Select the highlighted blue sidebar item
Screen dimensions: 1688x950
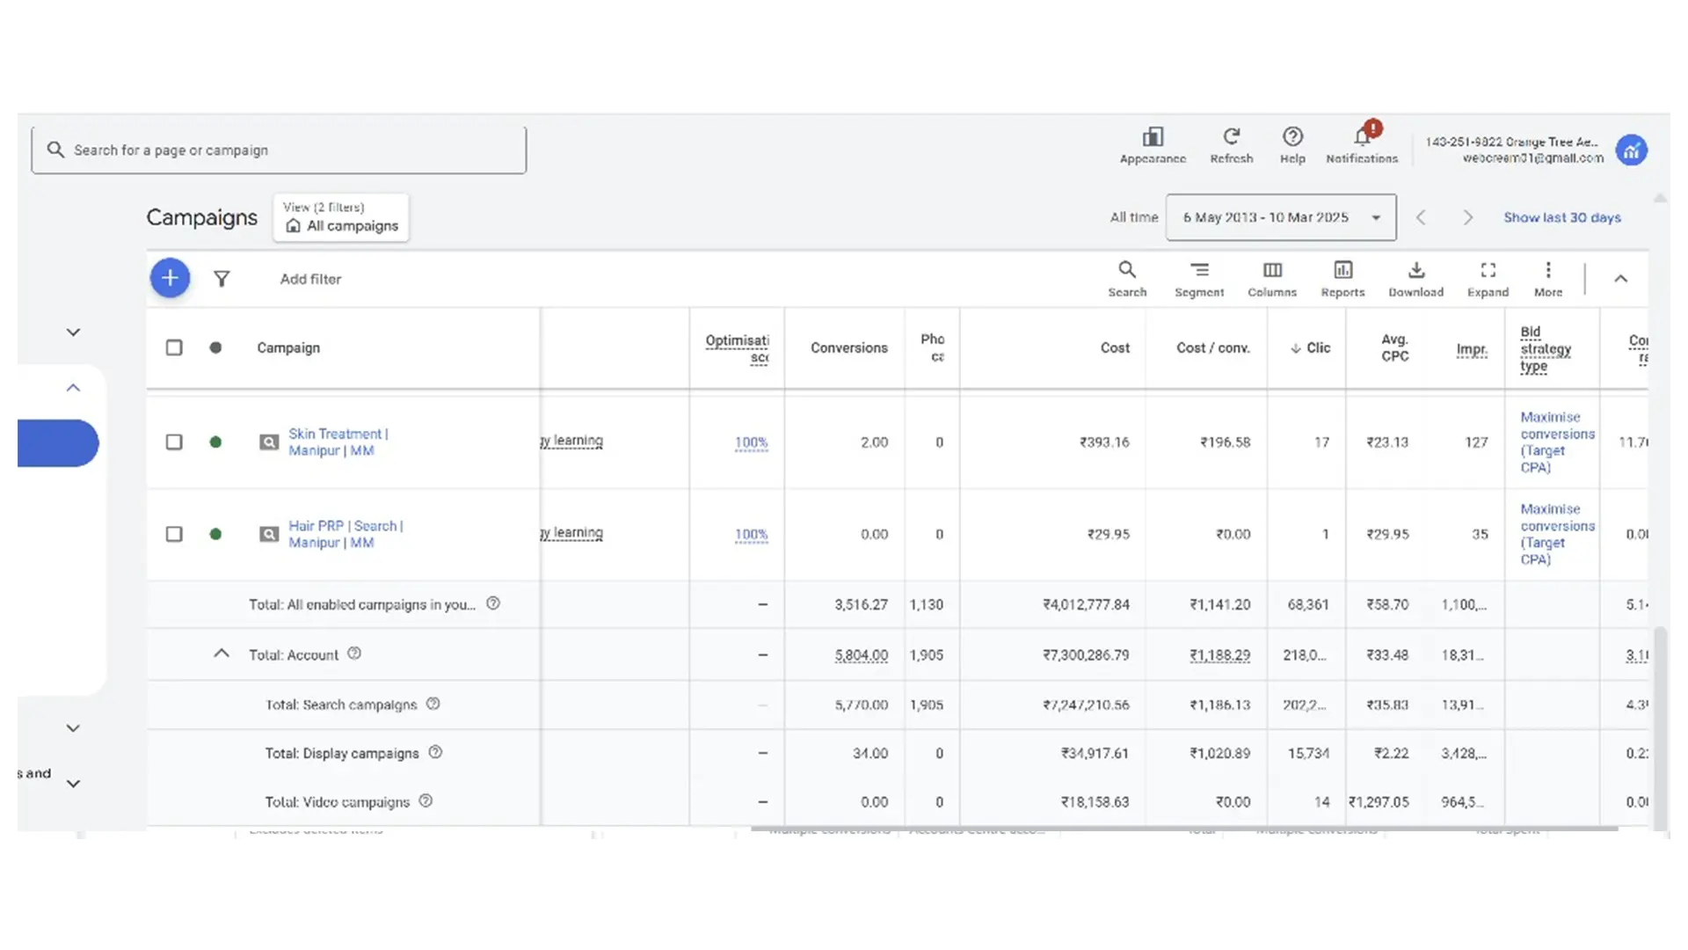[x=58, y=443]
